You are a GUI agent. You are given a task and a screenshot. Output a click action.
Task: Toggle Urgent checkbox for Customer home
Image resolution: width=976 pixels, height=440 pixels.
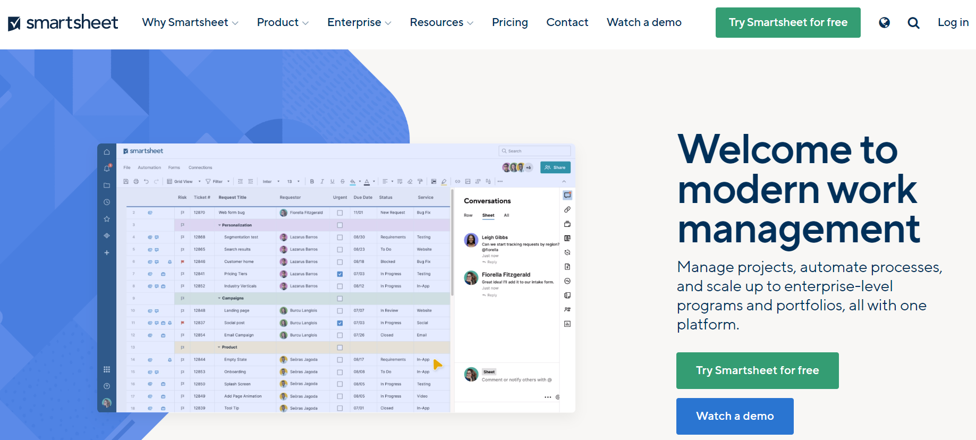coord(340,262)
